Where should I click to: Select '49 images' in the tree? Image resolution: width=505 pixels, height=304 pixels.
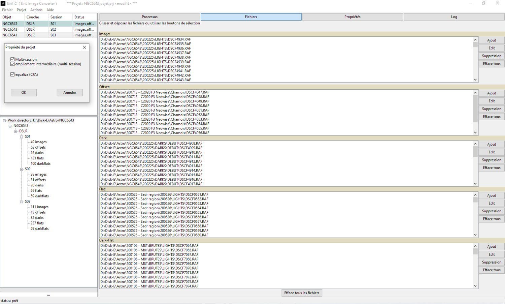tap(39, 142)
